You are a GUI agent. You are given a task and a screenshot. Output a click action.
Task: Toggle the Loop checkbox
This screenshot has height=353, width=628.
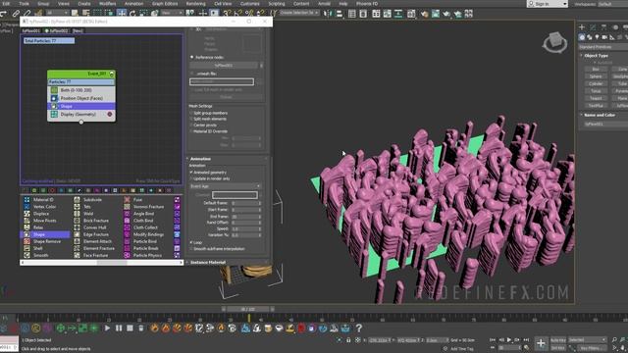coord(191,242)
